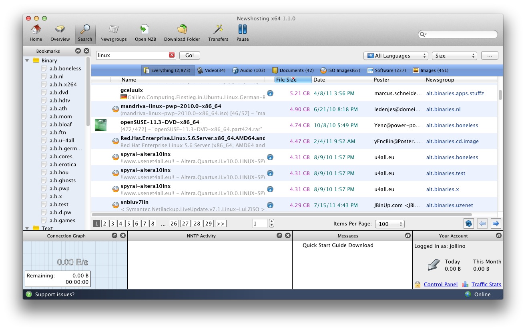Click the page number stepper arrows
The image size is (526, 331).
pos(271,224)
